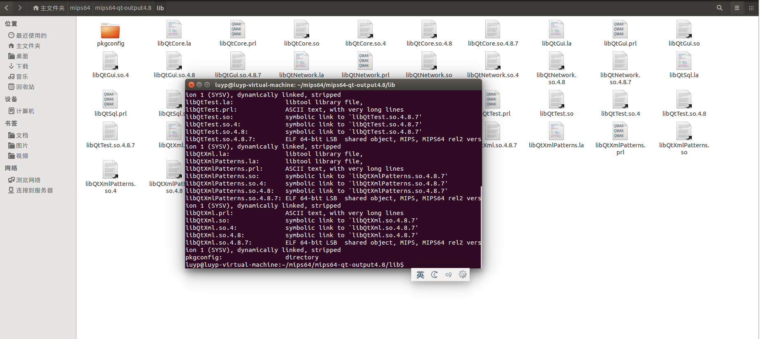Open the file manager search icon

[x=719, y=8]
